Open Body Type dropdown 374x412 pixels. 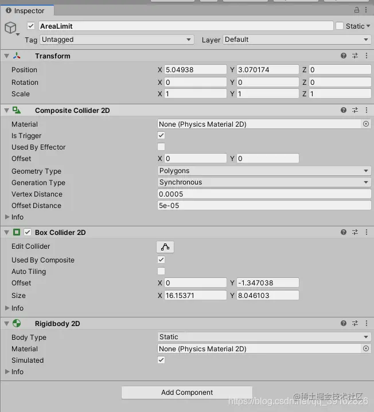[264, 337]
